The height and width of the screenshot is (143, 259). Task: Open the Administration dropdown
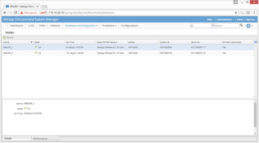click(226, 20)
